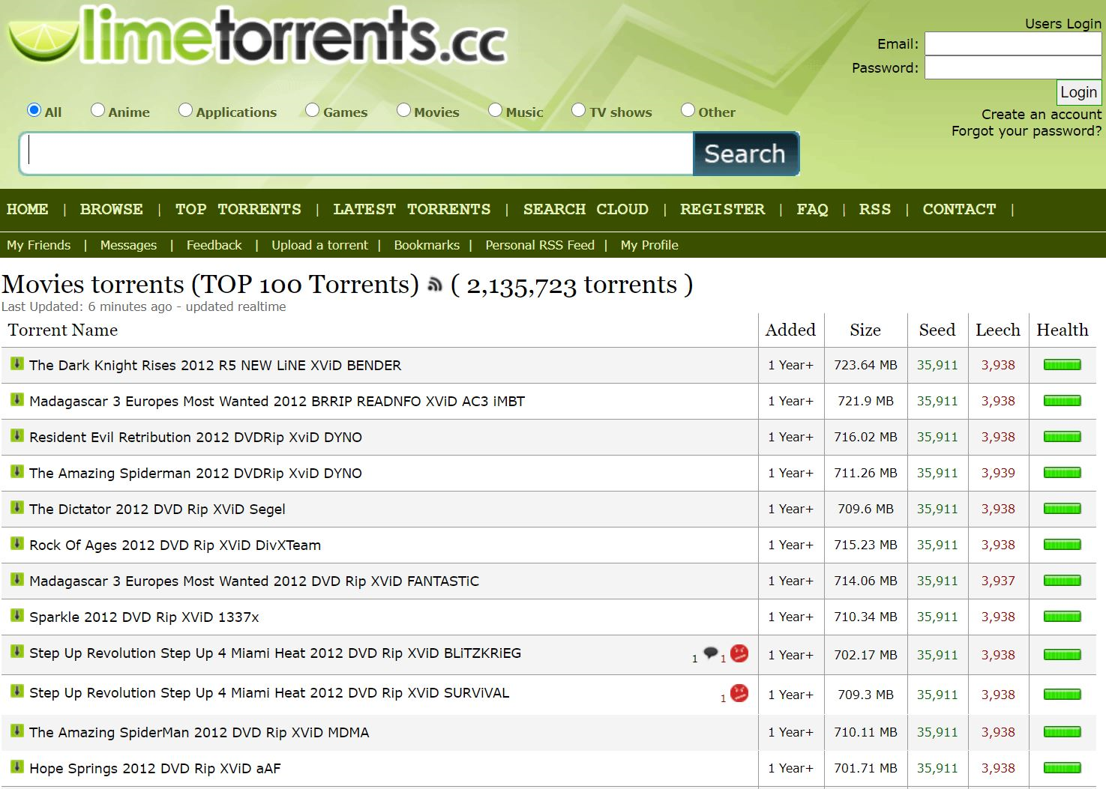The image size is (1106, 789).
Task: Go to HOME in navigation bar
Action: click(28, 209)
